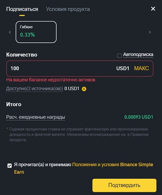
Task: Click the МАКС button
Action: [x=142, y=69]
